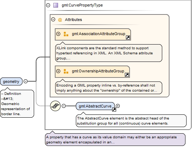The image size is (192, 147).
Task: Follow gml:AbstractCurve reference arrow icon
Action: [114, 109]
